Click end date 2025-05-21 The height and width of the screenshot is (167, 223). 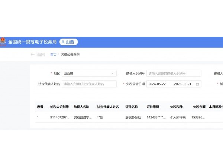(182, 84)
